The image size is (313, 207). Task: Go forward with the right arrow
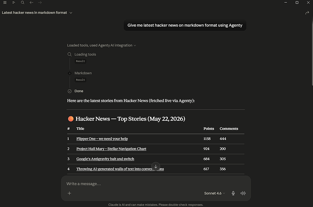pos(40,3)
